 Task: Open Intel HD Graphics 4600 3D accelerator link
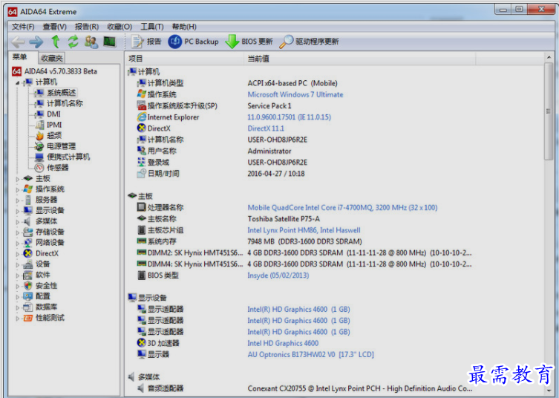tap(283, 343)
